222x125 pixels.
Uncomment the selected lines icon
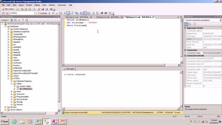97,13
